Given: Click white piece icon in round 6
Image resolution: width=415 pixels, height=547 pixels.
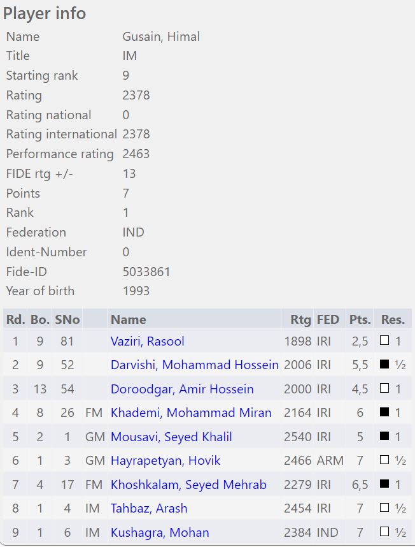Looking at the screenshot, I should coord(384,460).
